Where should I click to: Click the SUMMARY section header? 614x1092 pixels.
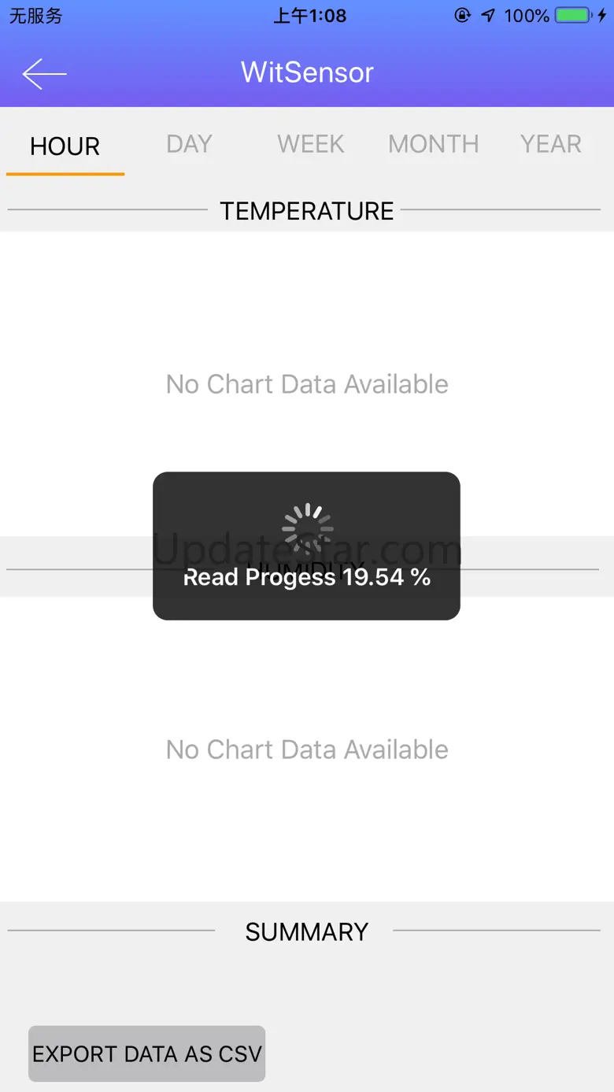point(307,932)
